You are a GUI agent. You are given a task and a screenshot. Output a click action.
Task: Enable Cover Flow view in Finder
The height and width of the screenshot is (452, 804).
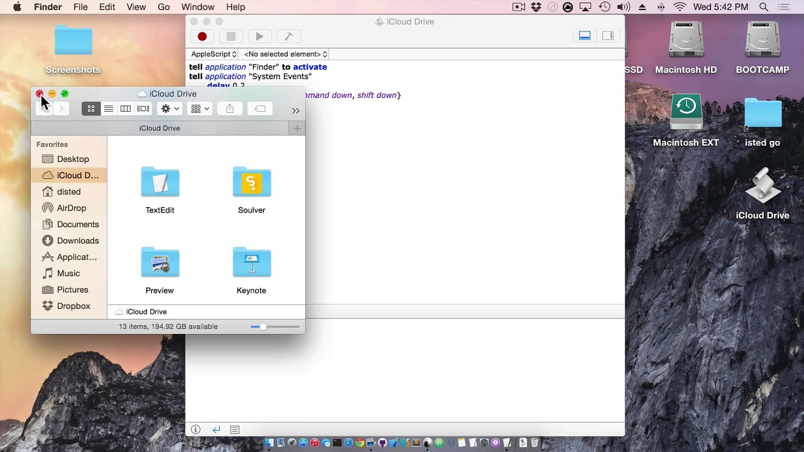coord(143,108)
